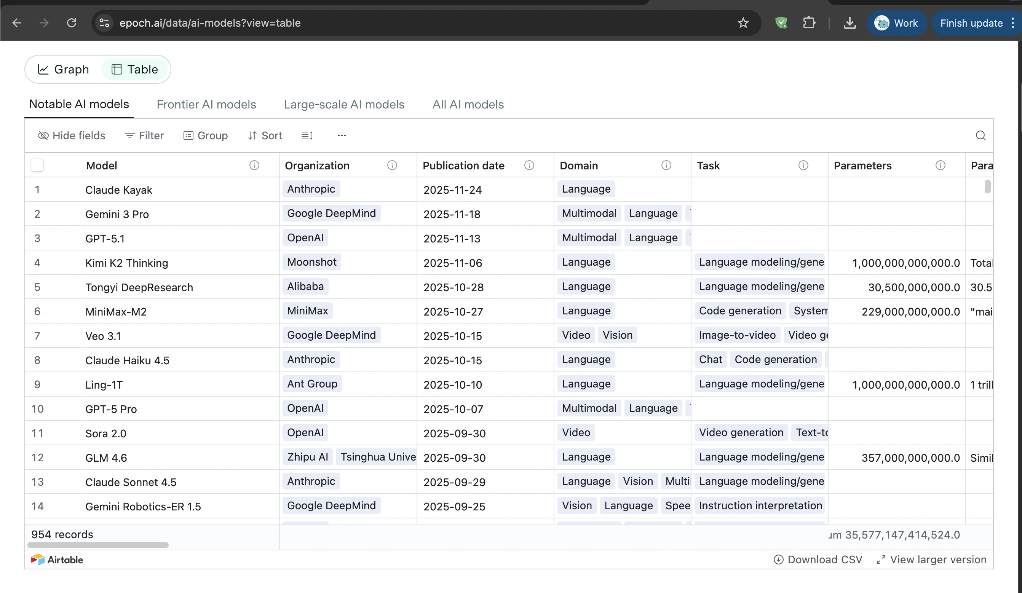This screenshot has width=1022, height=593.
Task: Reload the page with refresh icon
Action: tap(71, 23)
